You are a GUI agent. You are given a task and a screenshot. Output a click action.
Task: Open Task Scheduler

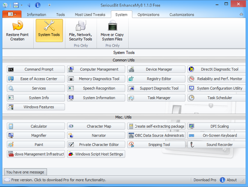(x=216, y=98)
